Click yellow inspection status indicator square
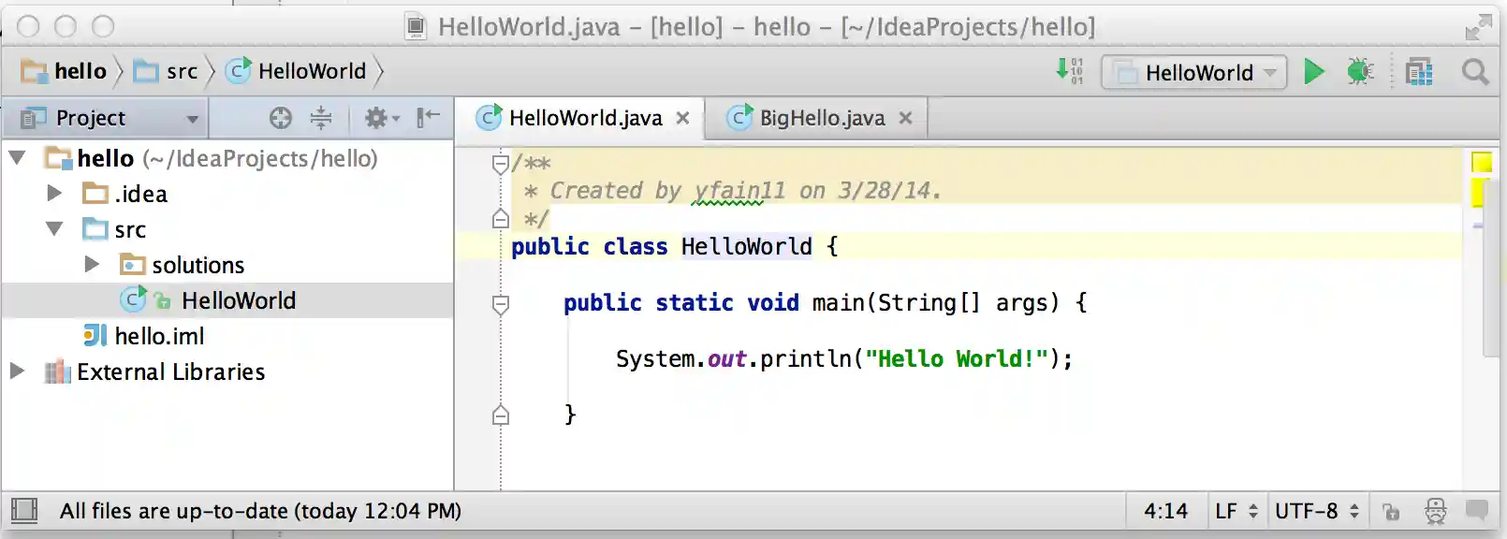Image resolution: width=1507 pixels, height=539 pixels. coord(1481,163)
